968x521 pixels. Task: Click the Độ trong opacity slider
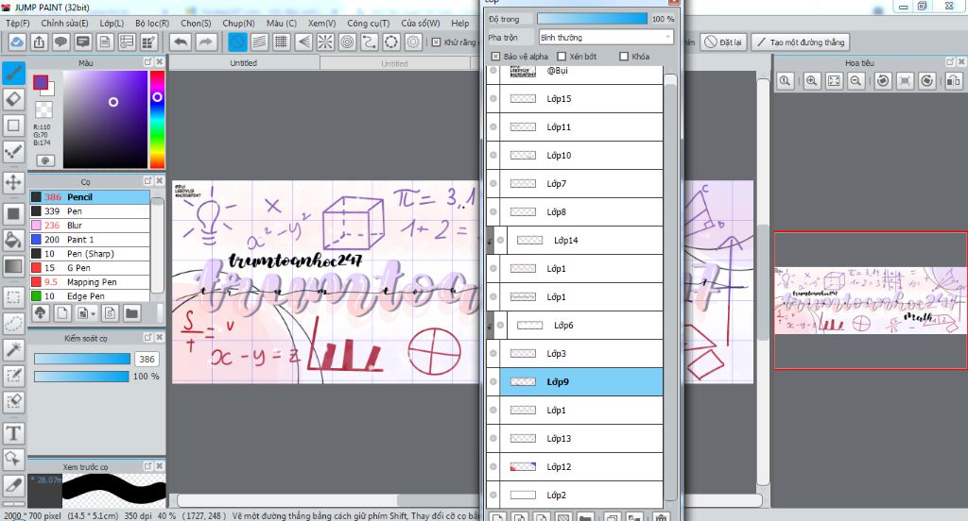pos(592,19)
